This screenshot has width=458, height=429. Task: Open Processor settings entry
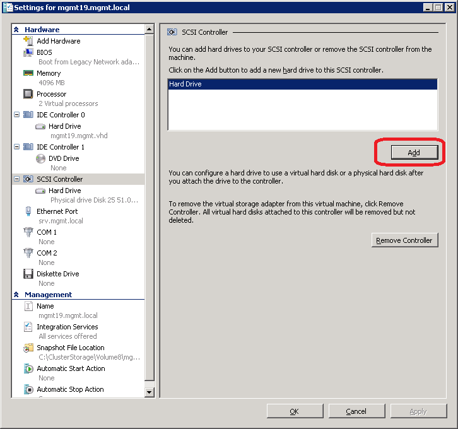point(51,94)
